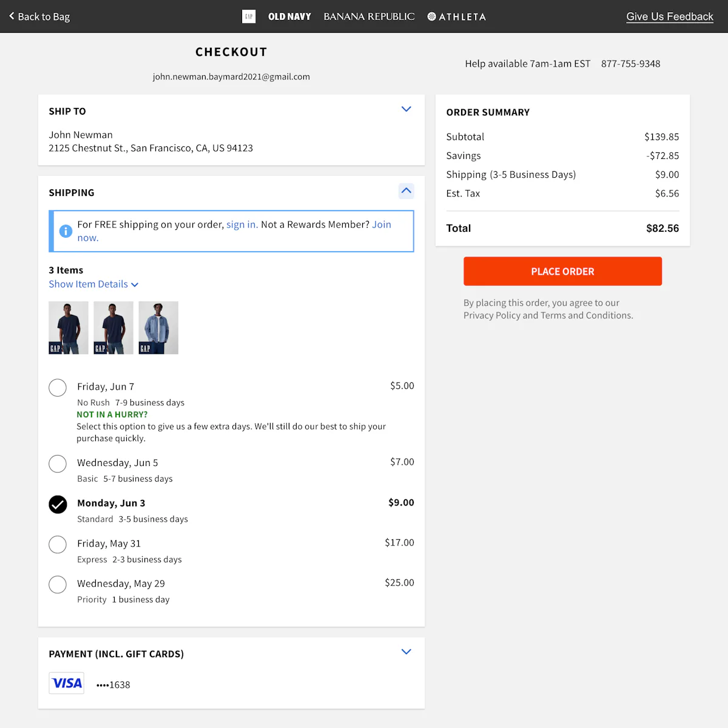Viewport: 728px width, 728px height.
Task: Click the Visa card icon in Payment section
Action: pyautogui.click(x=66, y=683)
